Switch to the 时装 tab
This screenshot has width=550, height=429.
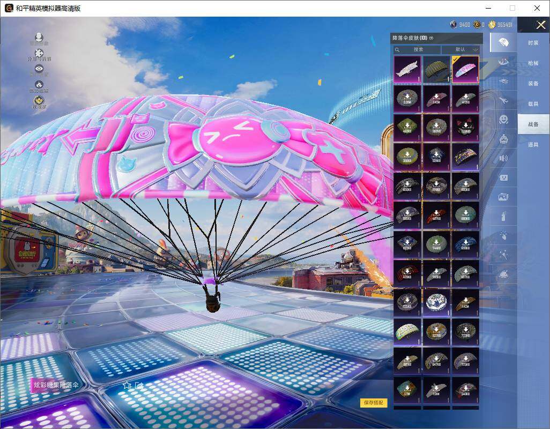click(x=533, y=43)
